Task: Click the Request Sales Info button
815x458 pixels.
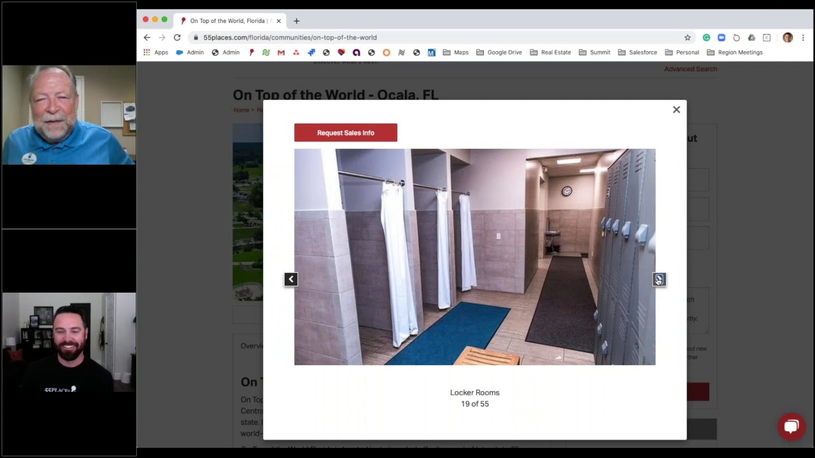Action: 346,132
